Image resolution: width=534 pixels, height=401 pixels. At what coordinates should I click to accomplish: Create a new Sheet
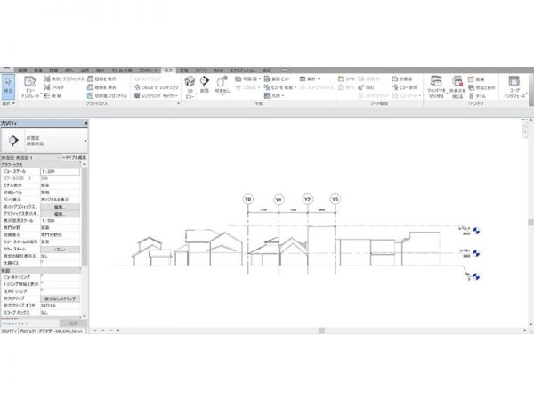[x=346, y=78]
